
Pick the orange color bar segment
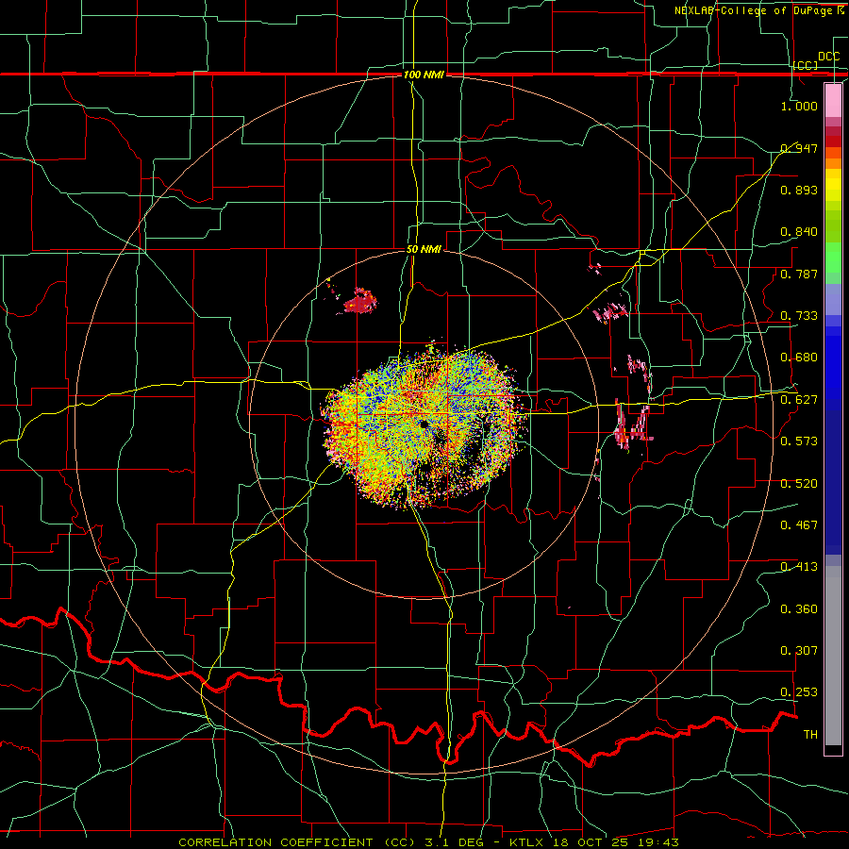(x=833, y=163)
